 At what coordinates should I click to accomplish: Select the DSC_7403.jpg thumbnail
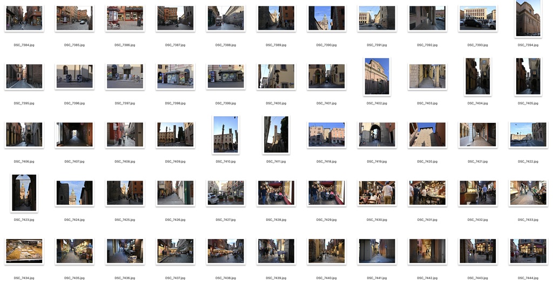point(428,77)
